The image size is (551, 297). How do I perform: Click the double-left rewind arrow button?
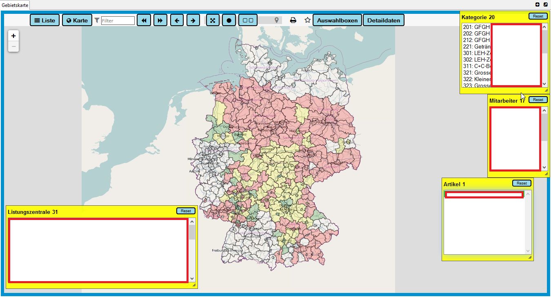pyautogui.click(x=144, y=20)
